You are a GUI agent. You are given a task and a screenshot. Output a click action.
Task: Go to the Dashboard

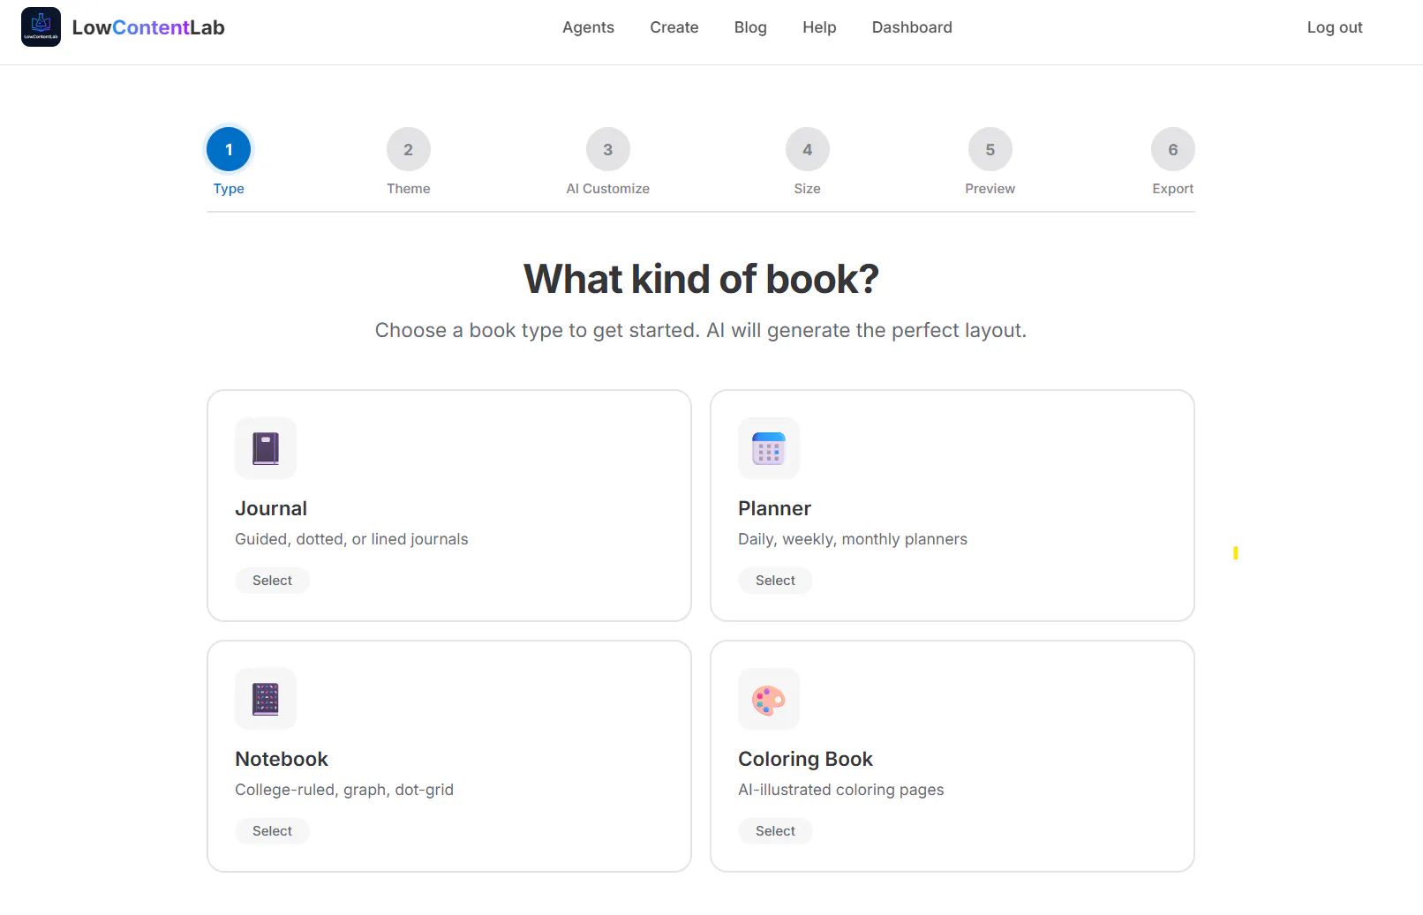pyautogui.click(x=912, y=27)
